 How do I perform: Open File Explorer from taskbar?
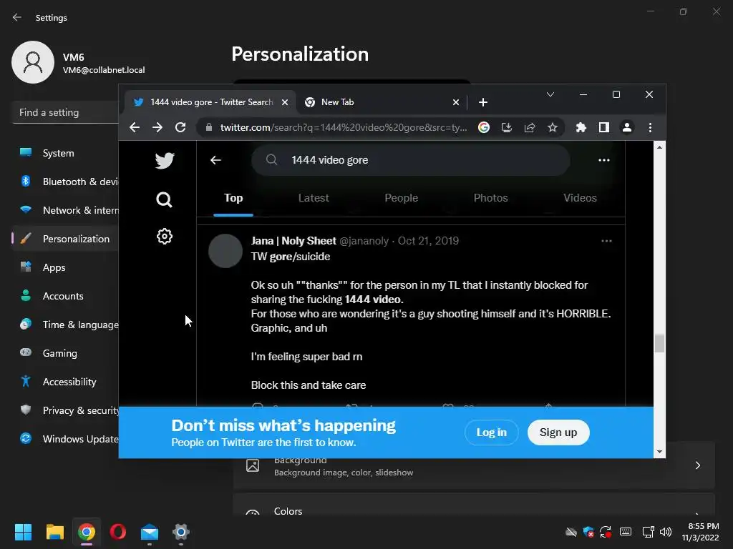[x=54, y=532]
